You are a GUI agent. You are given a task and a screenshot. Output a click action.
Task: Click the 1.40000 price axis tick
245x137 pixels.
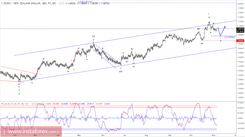click(240, 93)
